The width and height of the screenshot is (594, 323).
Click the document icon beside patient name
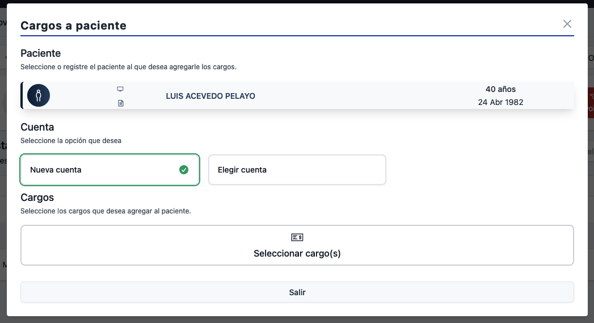pos(120,103)
